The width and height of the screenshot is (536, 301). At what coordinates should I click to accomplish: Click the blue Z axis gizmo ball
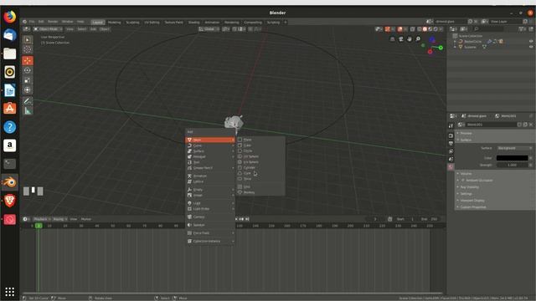point(432,39)
